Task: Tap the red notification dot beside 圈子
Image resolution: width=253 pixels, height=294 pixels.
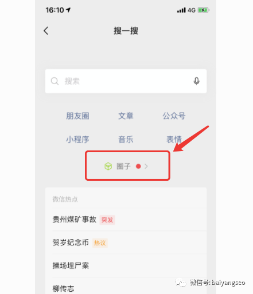Action: 138,166
